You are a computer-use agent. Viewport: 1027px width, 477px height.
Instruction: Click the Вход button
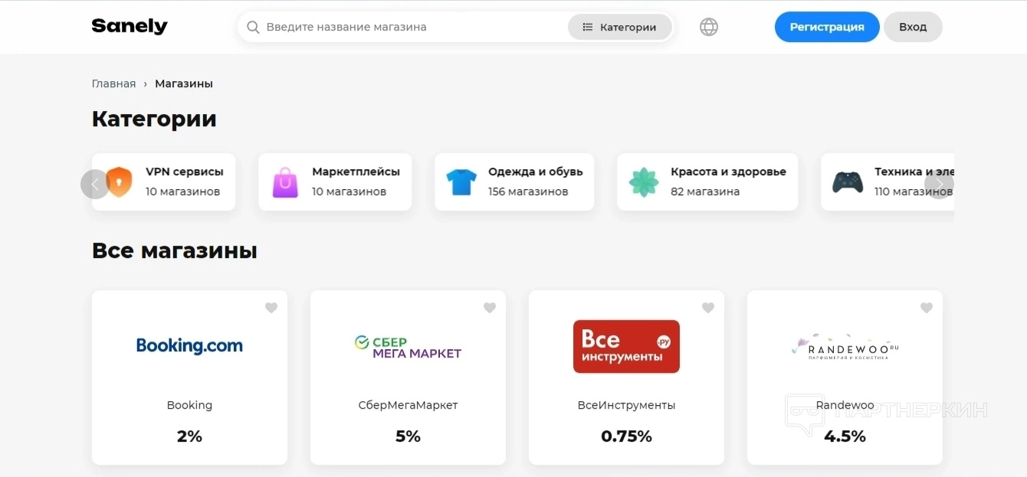click(x=913, y=27)
